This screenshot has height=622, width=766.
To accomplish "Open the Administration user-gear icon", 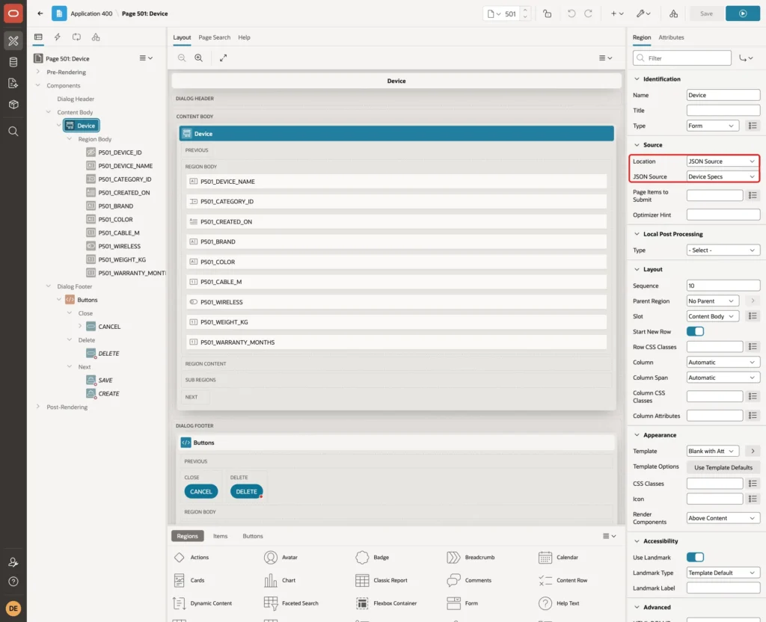I will (13, 562).
